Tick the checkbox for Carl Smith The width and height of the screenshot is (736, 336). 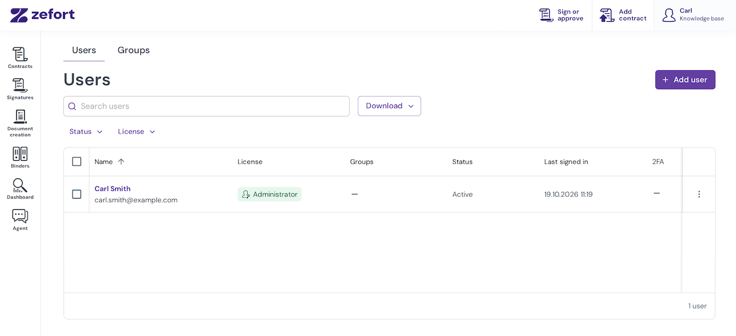77,194
